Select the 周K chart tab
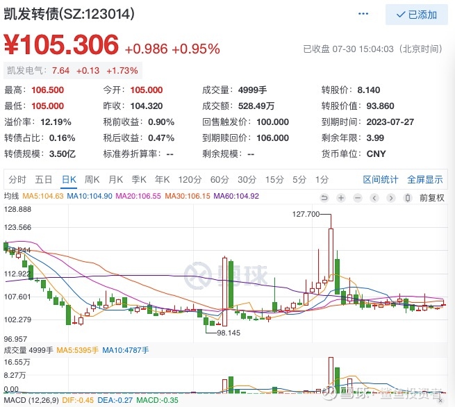The height and width of the screenshot is (407, 455). [92, 180]
